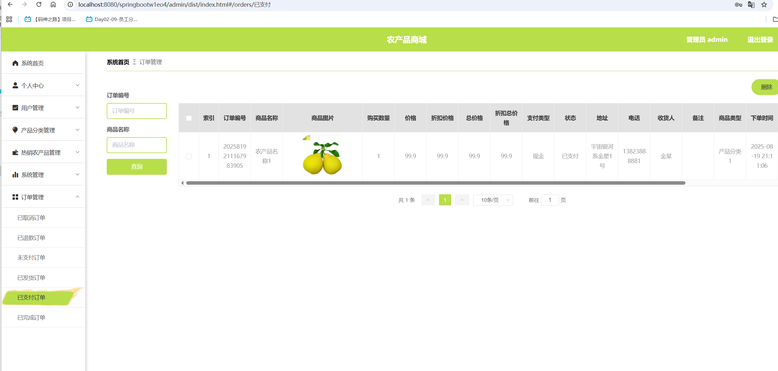778x371 pixels.
Task: Check the checkbox for order row 1
Action: [x=189, y=156]
